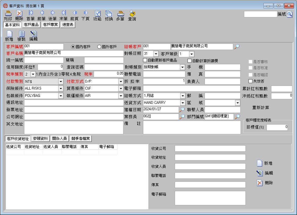
Task: Click the 重新計算 recalculate button
Action: (261, 107)
